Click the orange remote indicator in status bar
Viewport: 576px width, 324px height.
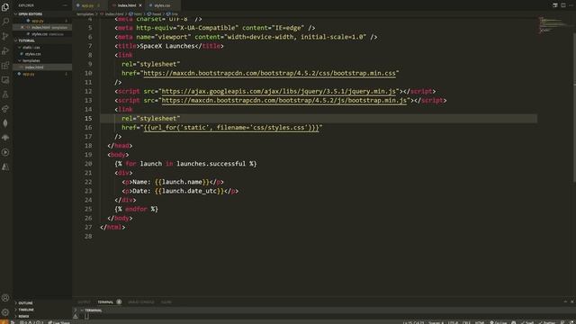point(4,322)
